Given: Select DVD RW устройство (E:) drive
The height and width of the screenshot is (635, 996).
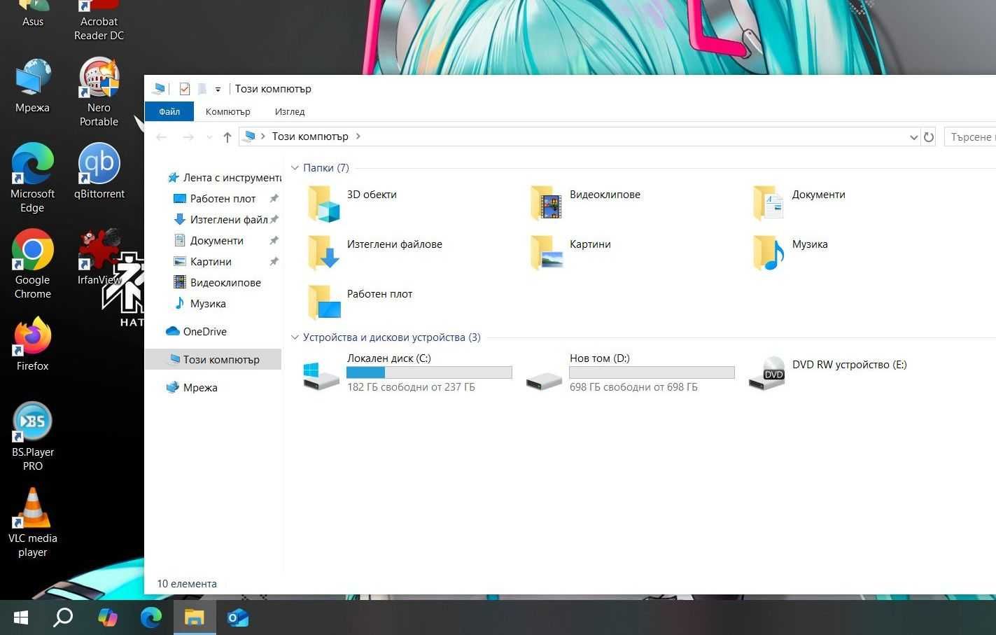Looking at the screenshot, I should click(828, 372).
